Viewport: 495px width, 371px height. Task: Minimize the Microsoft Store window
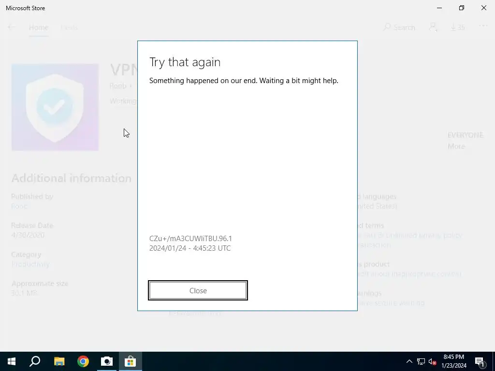[x=439, y=8]
